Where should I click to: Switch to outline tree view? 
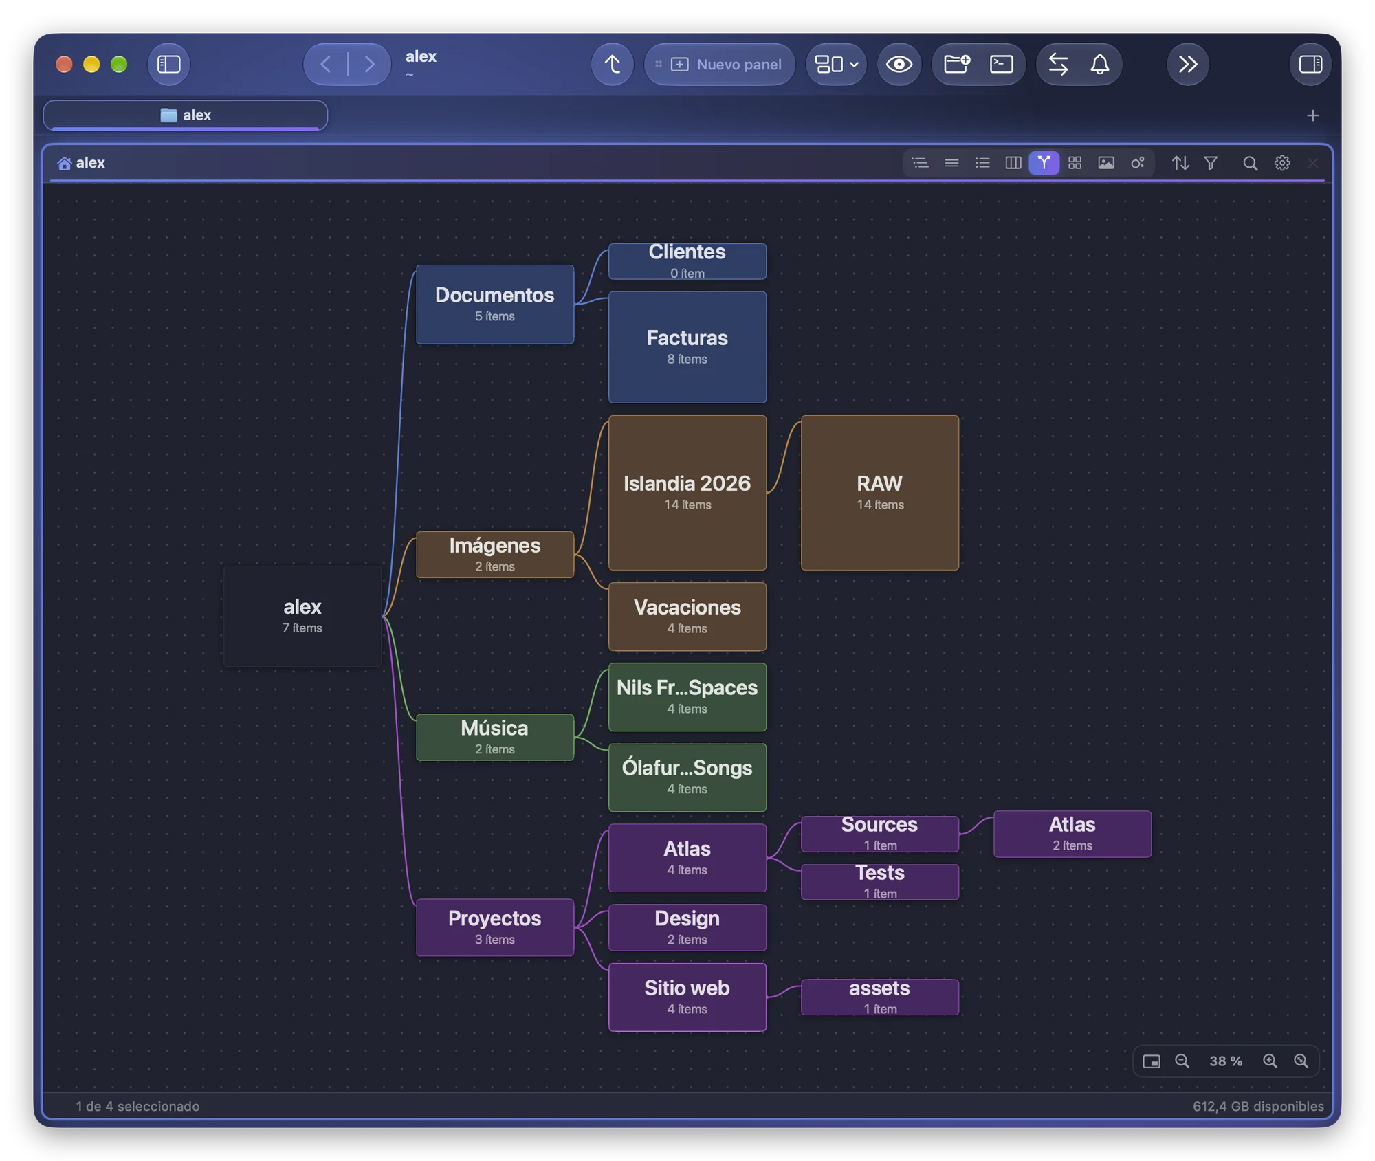tap(920, 163)
